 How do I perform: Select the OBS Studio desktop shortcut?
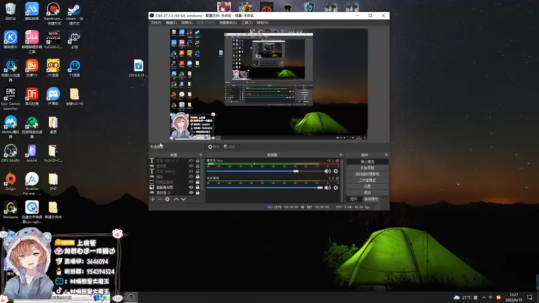tap(10, 154)
